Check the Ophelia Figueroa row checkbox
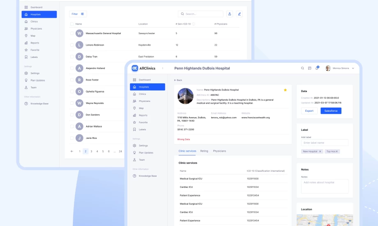The height and width of the screenshot is (226, 378). click(72, 91)
